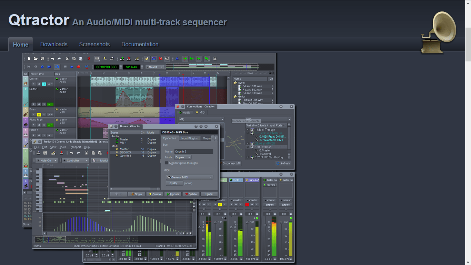
Task: Click the blue Play transport button
Action: pyautogui.click(x=72, y=67)
